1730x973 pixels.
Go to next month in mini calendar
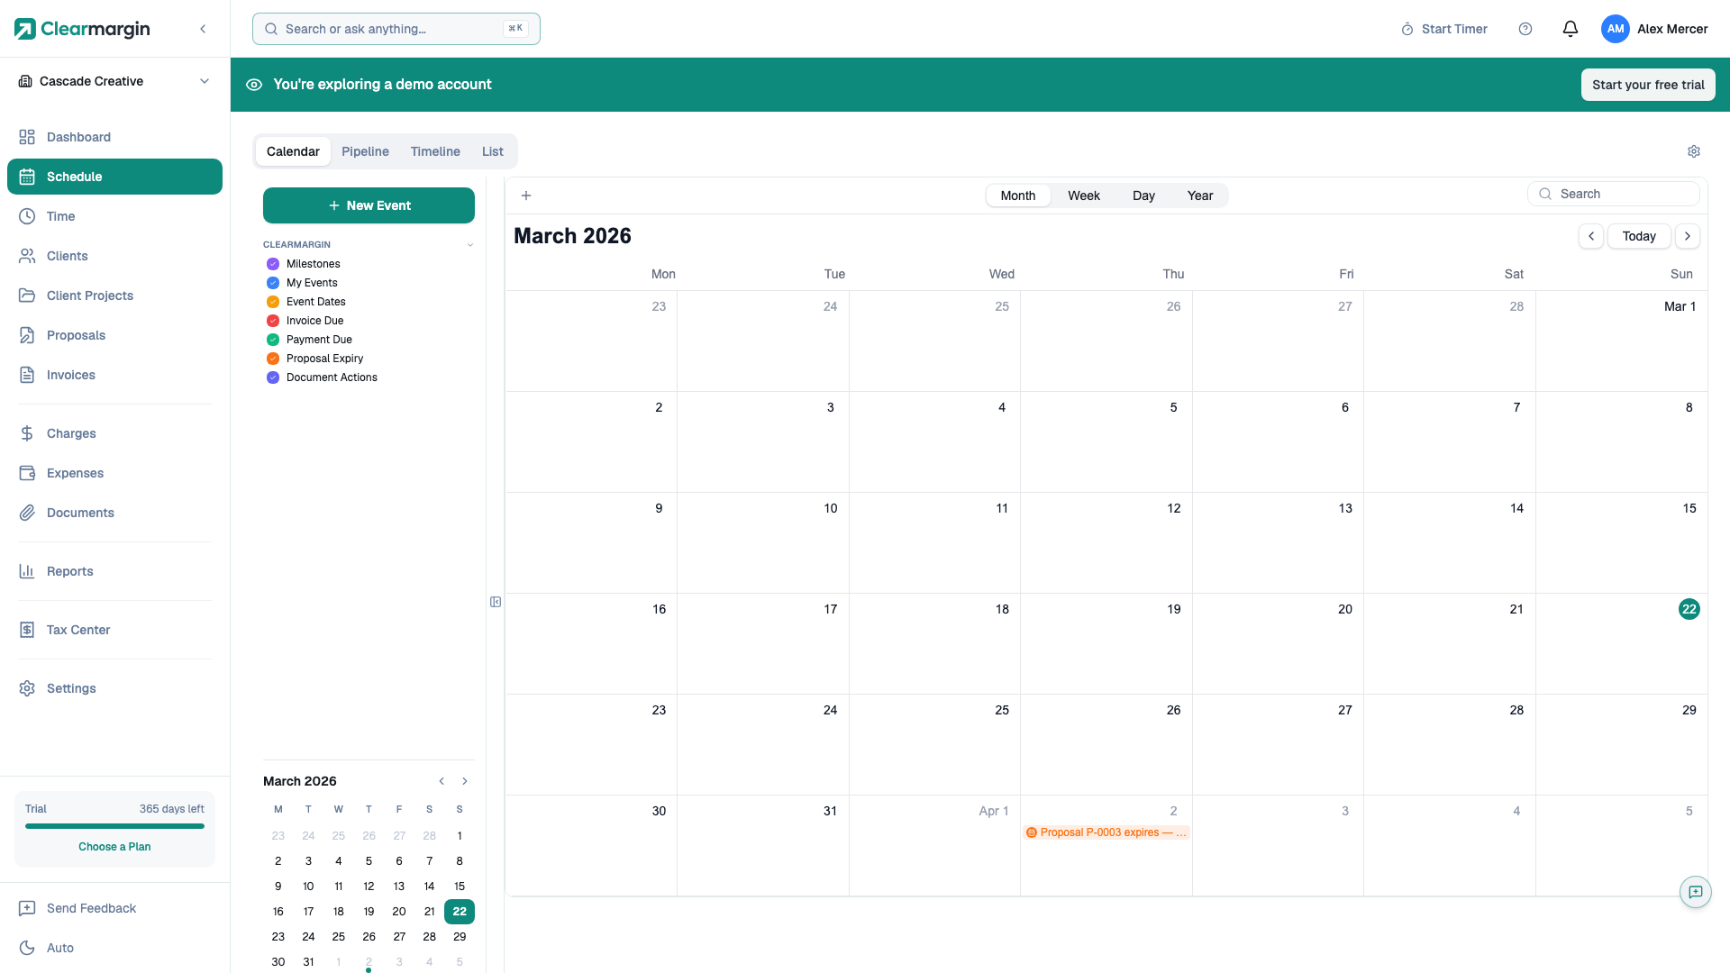(x=465, y=781)
